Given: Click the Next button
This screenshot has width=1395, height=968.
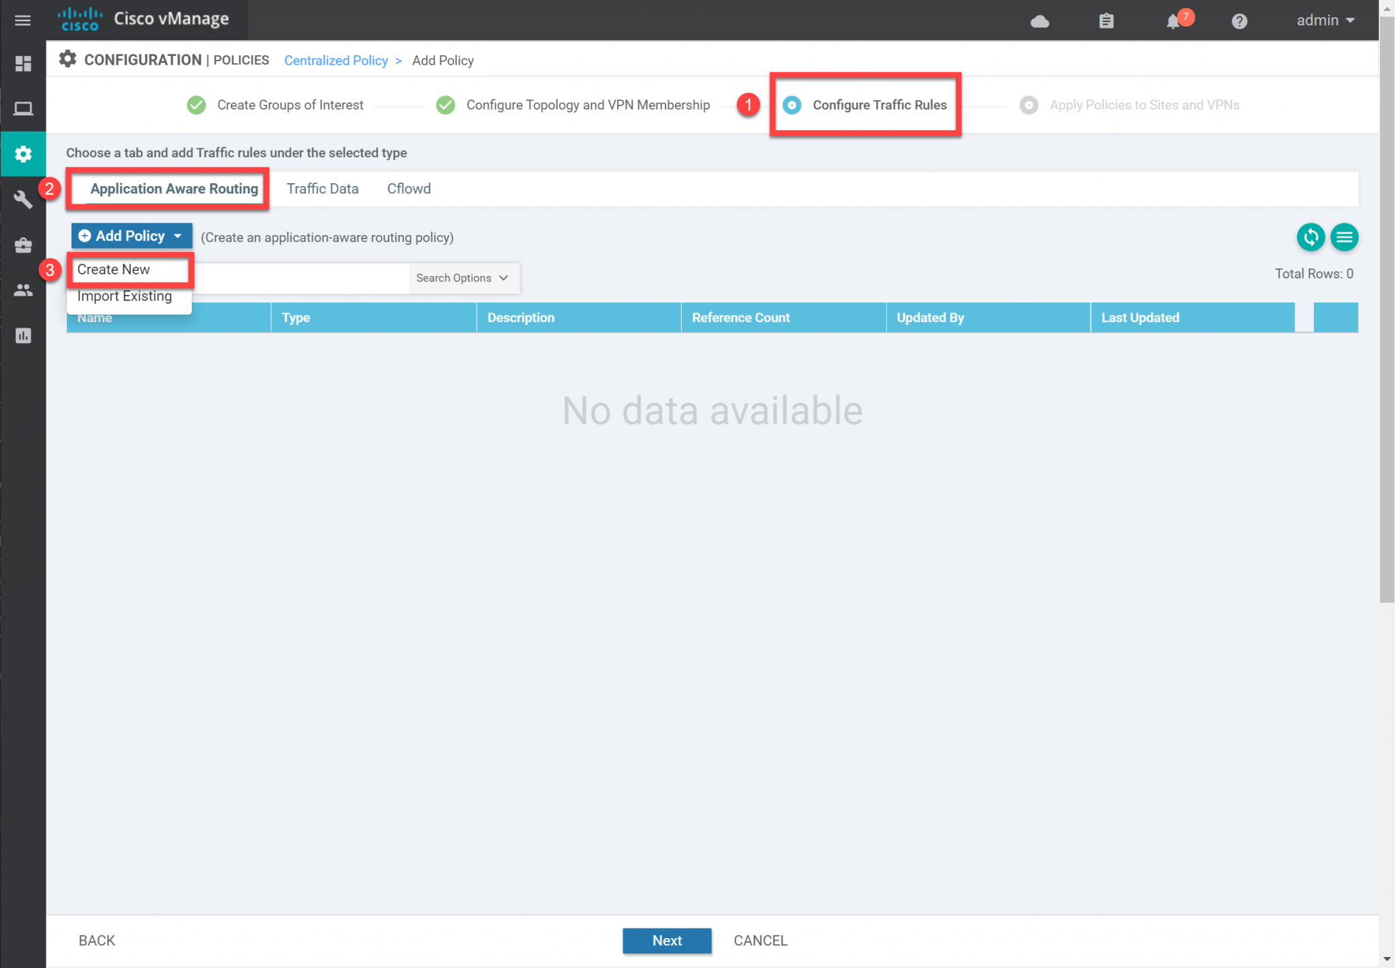Looking at the screenshot, I should point(666,940).
